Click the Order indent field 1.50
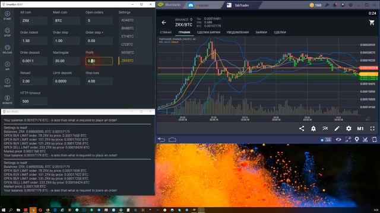The width and height of the screenshot is (380, 213). (x=33, y=41)
